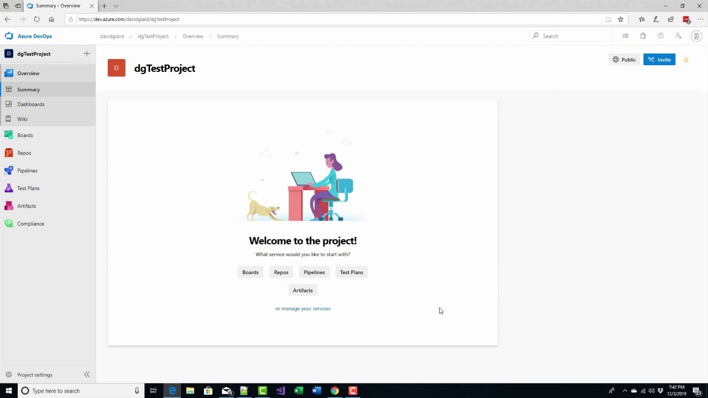Image resolution: width=708 pixels, height=398 pixels.
Task: Click the Public visibility button
Action: pyautogui.click(x=624, y=60)
